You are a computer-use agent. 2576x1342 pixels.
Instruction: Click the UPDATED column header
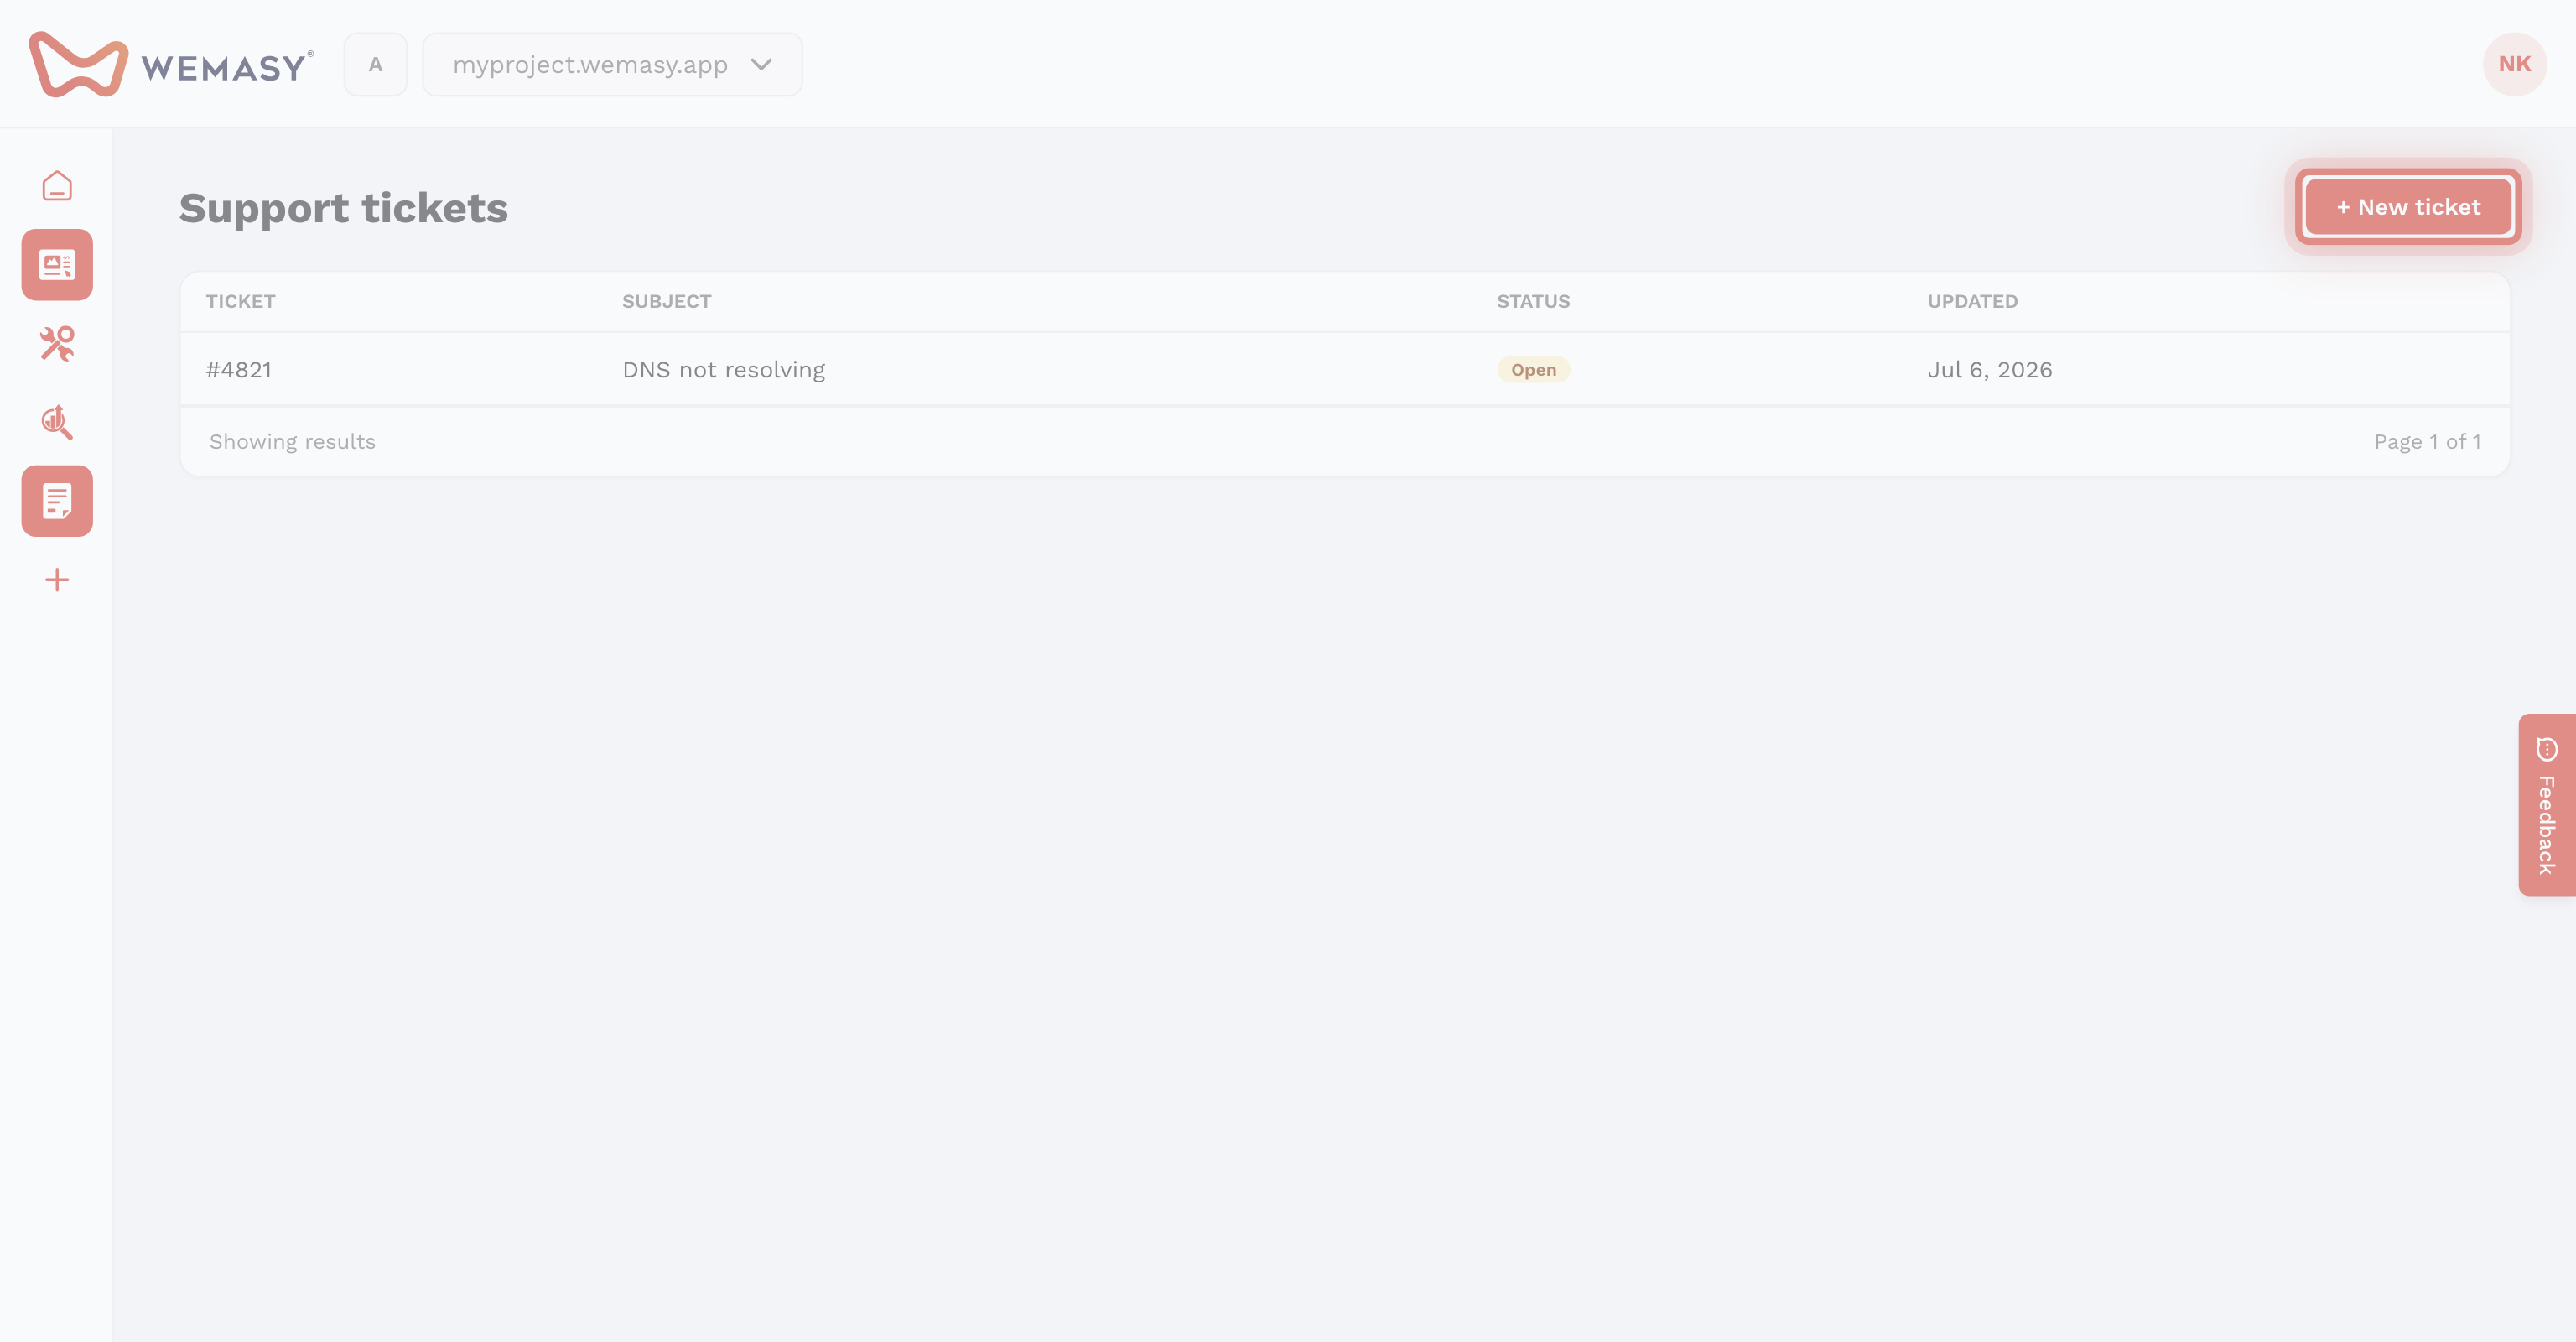click(1972, 301)
